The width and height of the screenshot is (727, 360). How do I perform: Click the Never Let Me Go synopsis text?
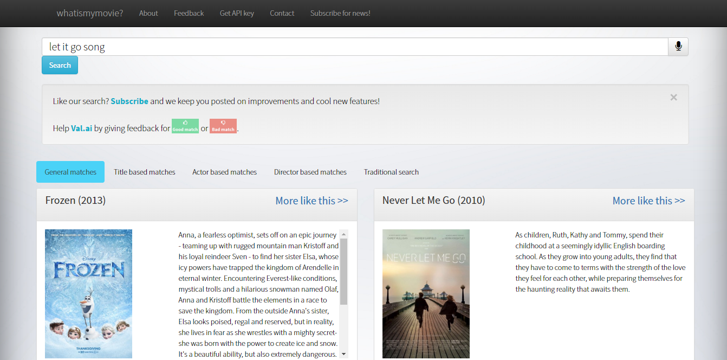point(600,262)
